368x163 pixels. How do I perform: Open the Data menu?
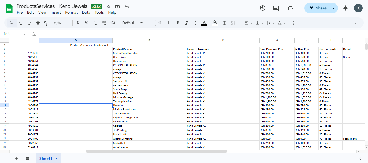pos(86,12)
